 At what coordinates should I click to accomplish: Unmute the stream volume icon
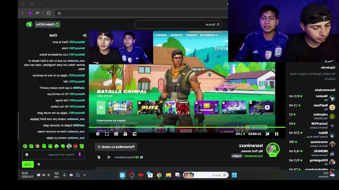[267, 134]
